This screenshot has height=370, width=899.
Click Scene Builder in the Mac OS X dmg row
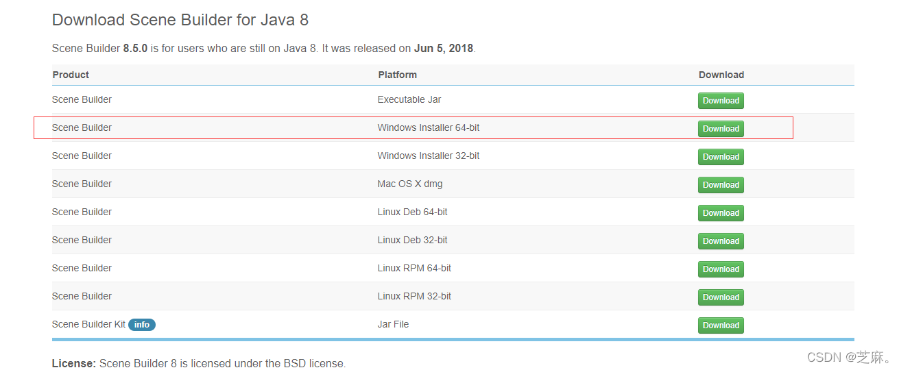tap(82, 184)
